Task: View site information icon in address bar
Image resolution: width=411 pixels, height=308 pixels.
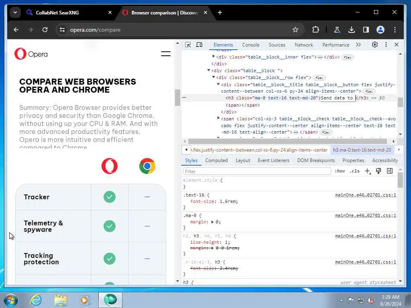Action: tap(62, 30)
